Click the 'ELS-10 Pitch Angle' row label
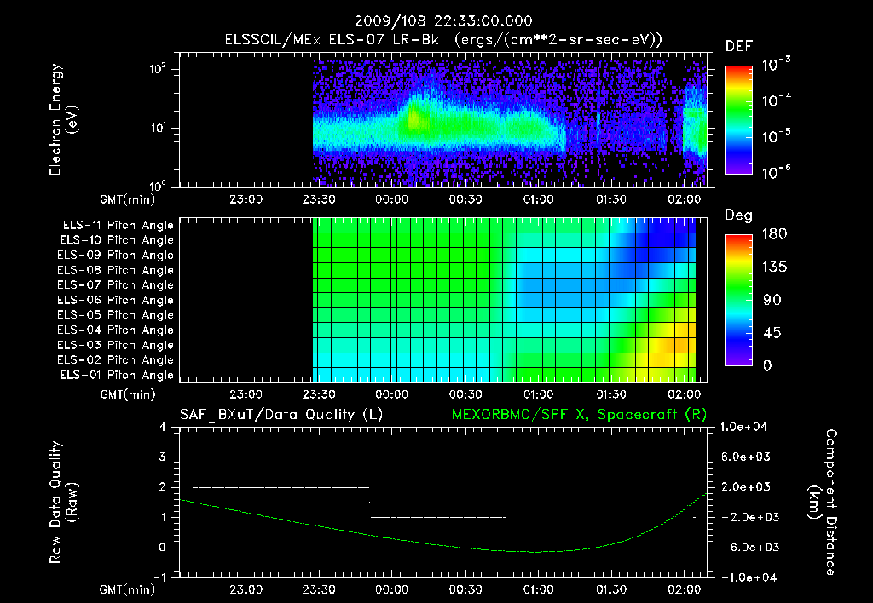 click(117, 240)
